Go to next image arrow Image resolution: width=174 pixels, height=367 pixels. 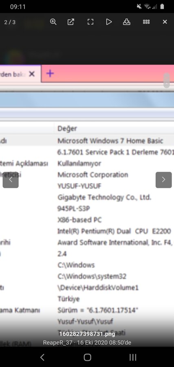click(x=163, y=180)
